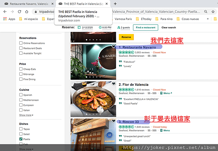Viewport: 218px width, 151px height.
Task: Open the mi espacio bookmark folder
Action: (29, 19)
